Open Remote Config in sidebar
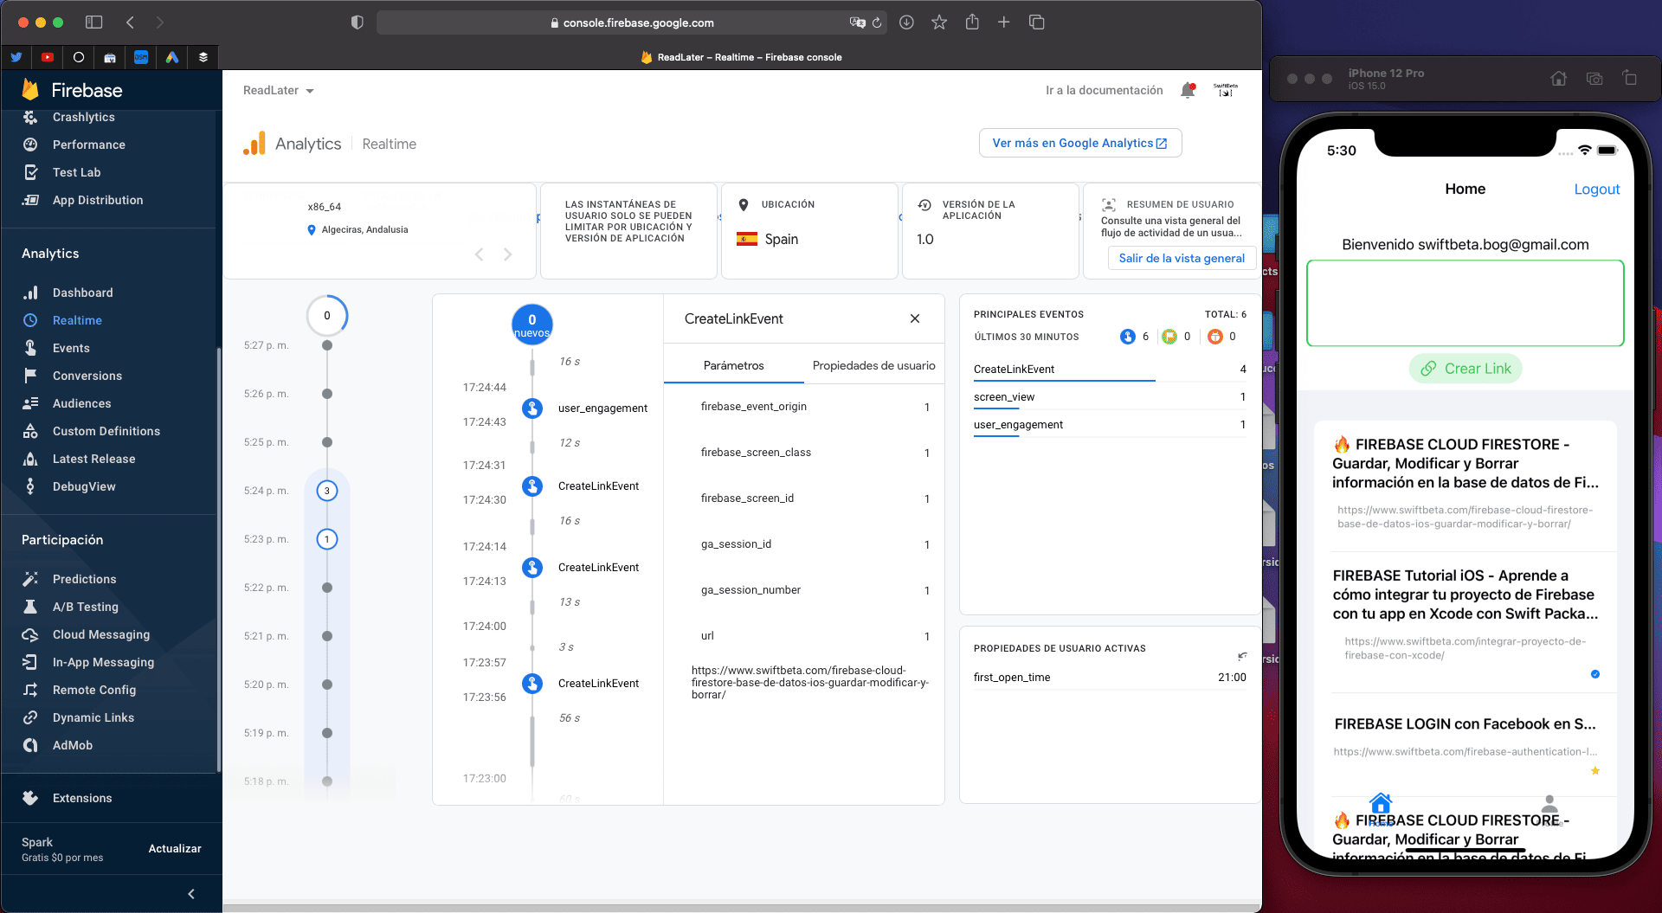Image resolution: width=1662 pixels, height=913 pixels. [x=94, y=690]
